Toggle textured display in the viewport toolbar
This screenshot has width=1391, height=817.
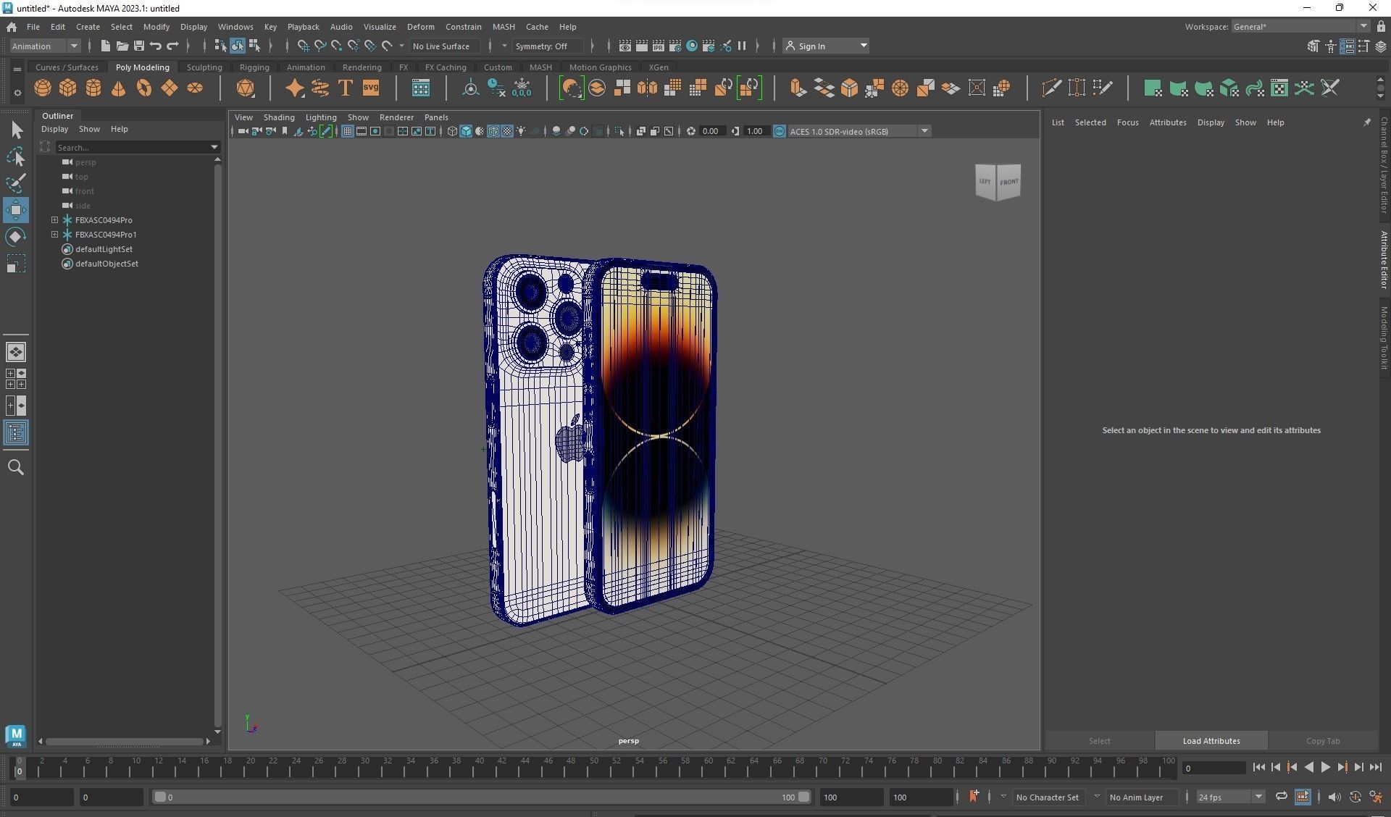point(507,132)
